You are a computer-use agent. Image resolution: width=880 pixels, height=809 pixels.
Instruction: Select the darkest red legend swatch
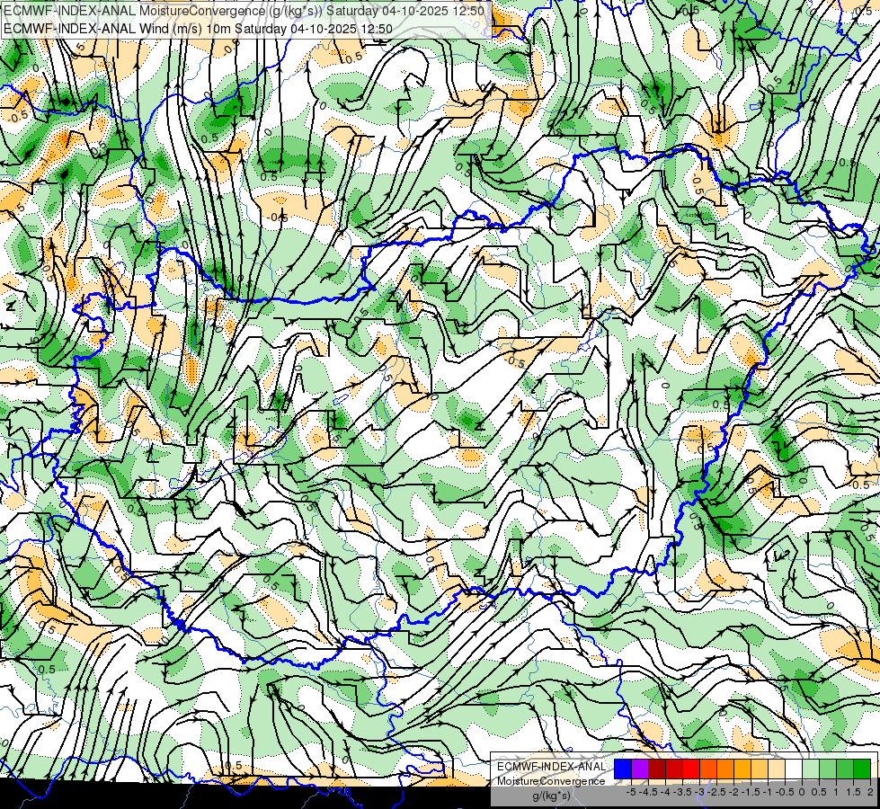657,769
